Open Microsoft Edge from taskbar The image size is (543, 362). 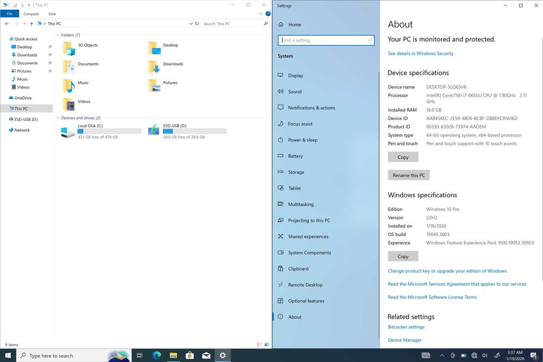tap(156, 355)
